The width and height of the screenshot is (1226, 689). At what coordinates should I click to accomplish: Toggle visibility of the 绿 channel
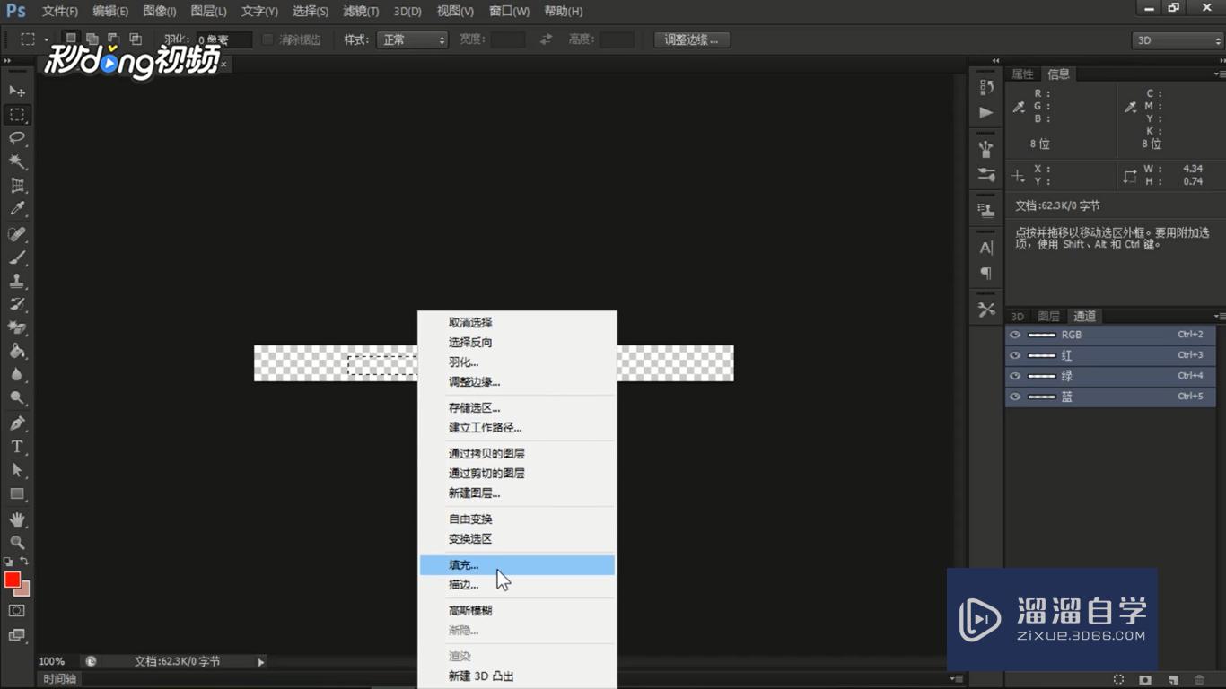pyautogui.click(x=1015, y=376)
